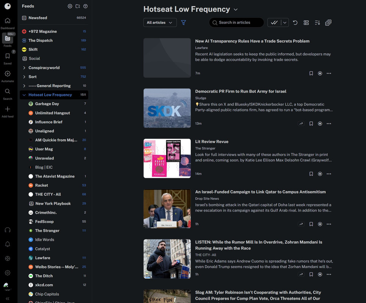Mark all articles as read double-check
This screenshot has height=303, width=366.
(274, 23)
